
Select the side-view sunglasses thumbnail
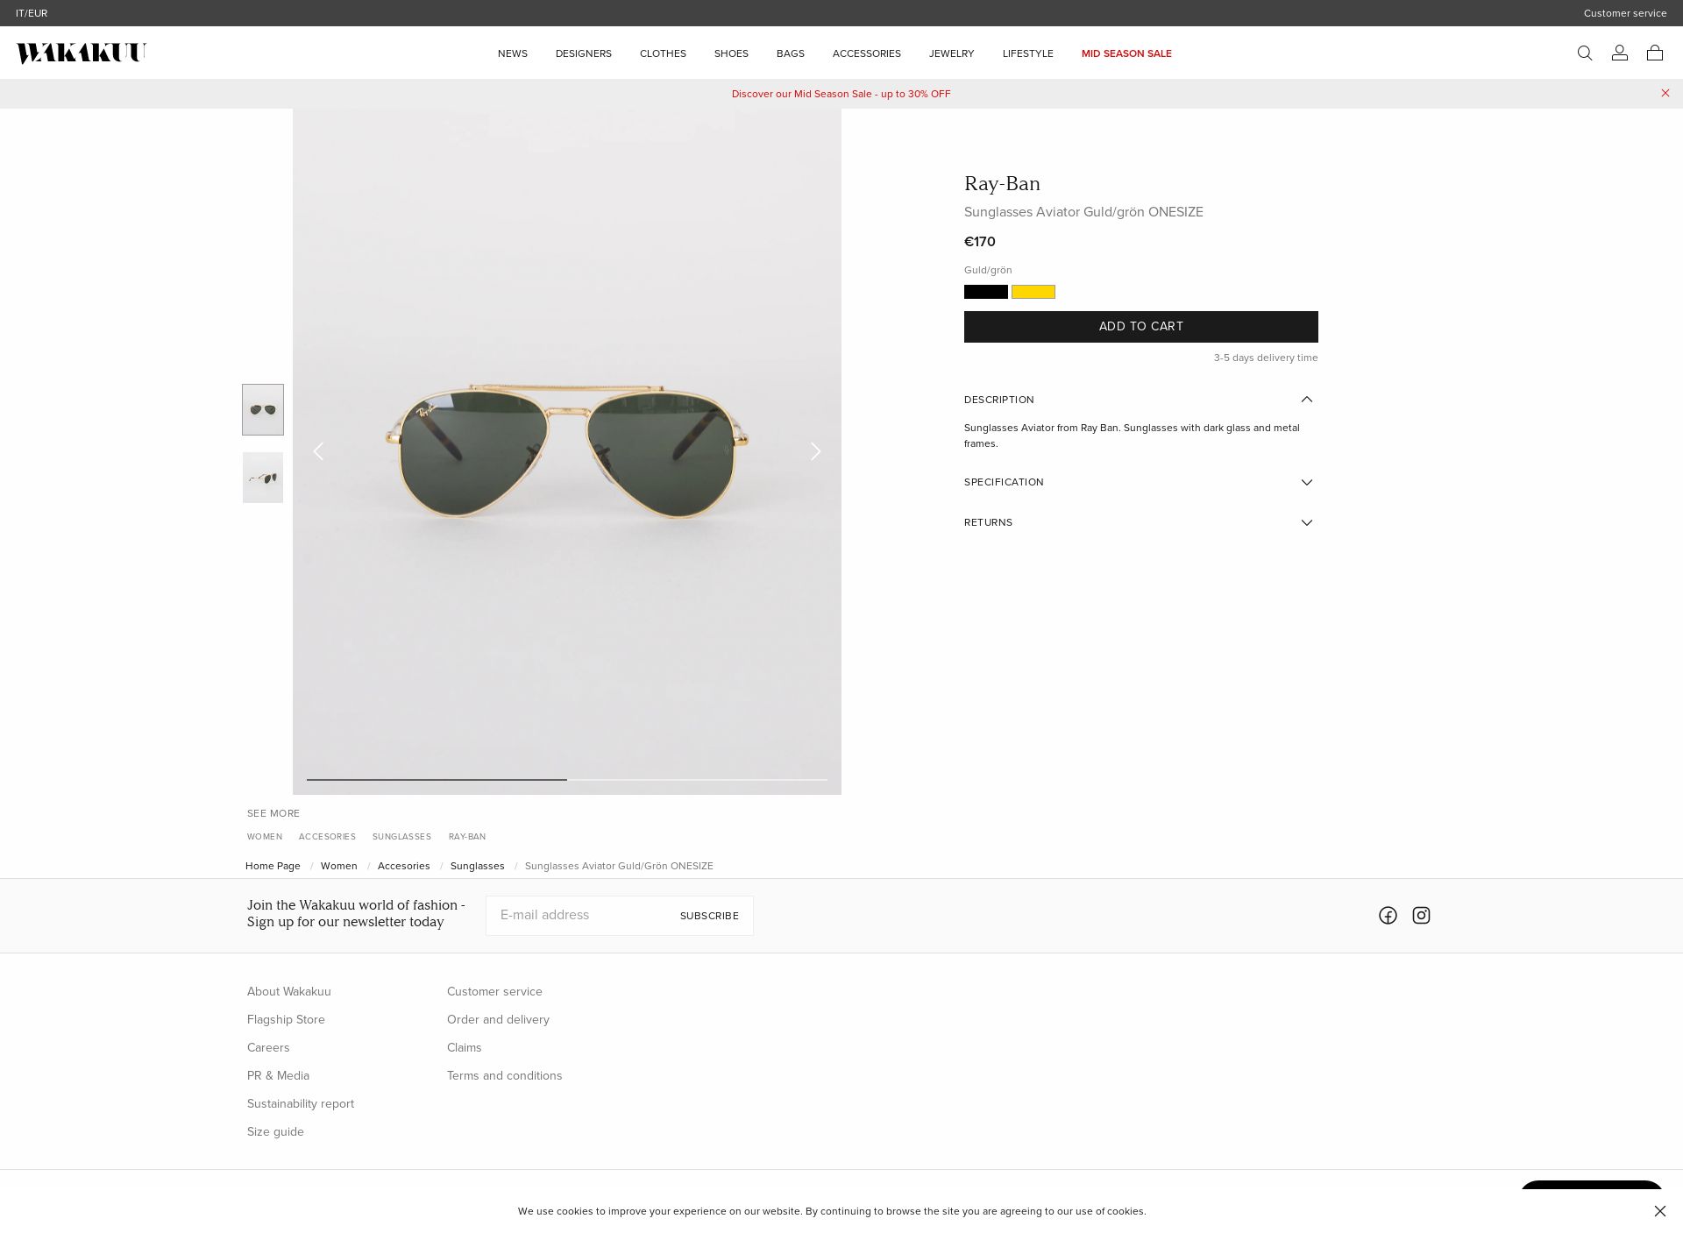point(263,478)
